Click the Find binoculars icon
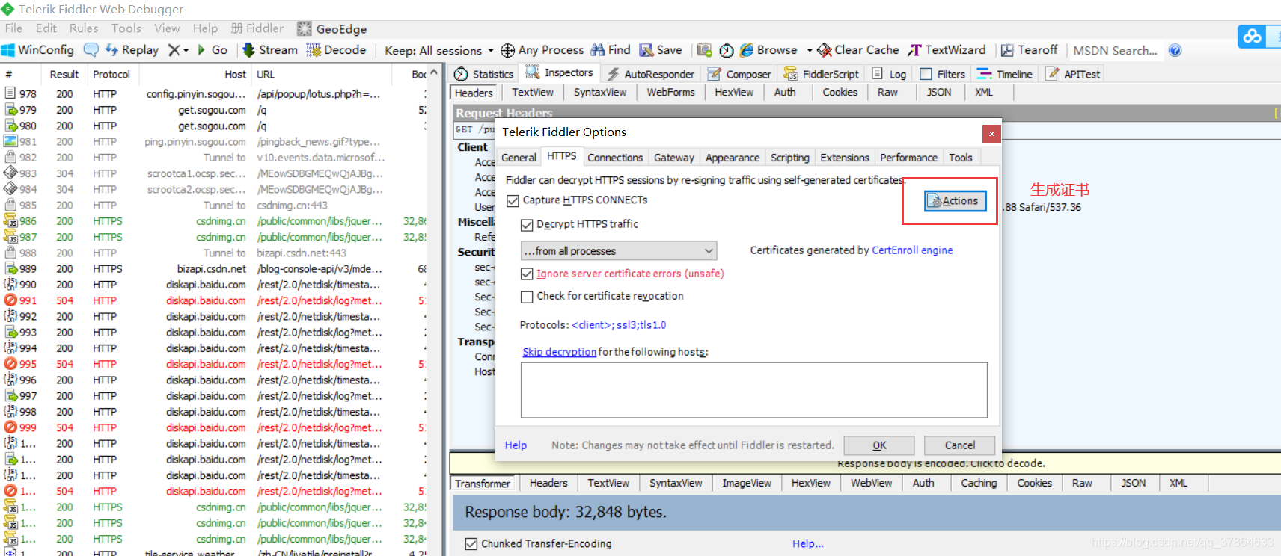The width and height of the screenshot is (1281, 556). point(597,50)
